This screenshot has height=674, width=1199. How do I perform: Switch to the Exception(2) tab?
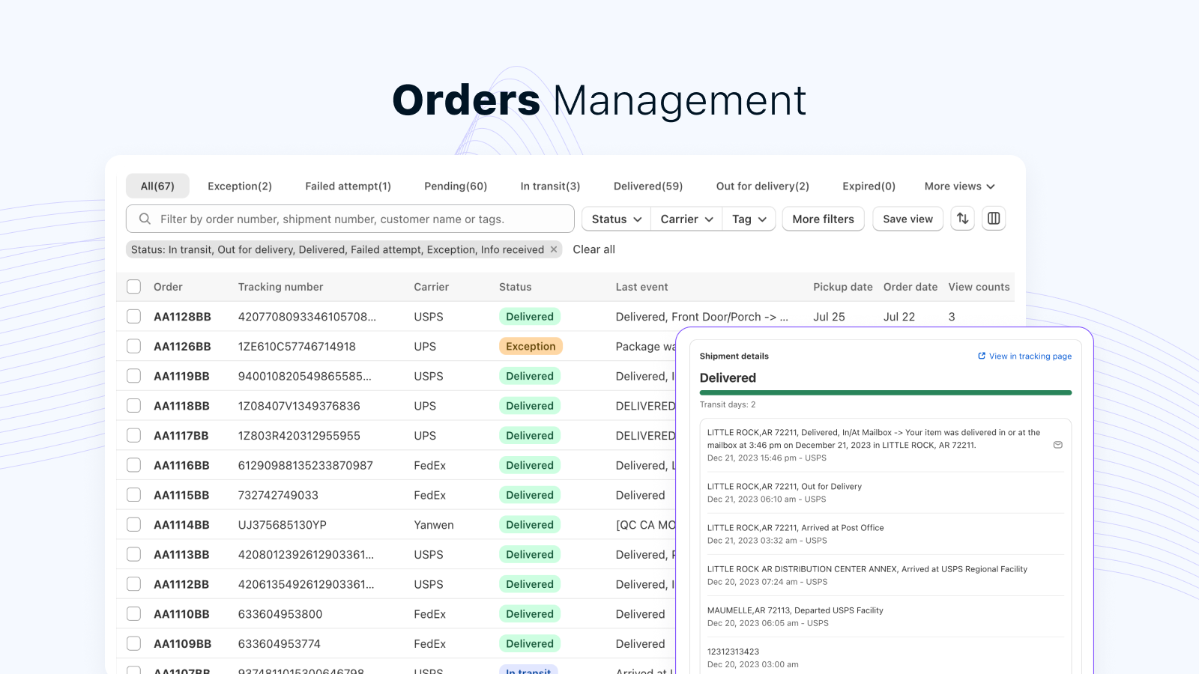pos(240,186)
